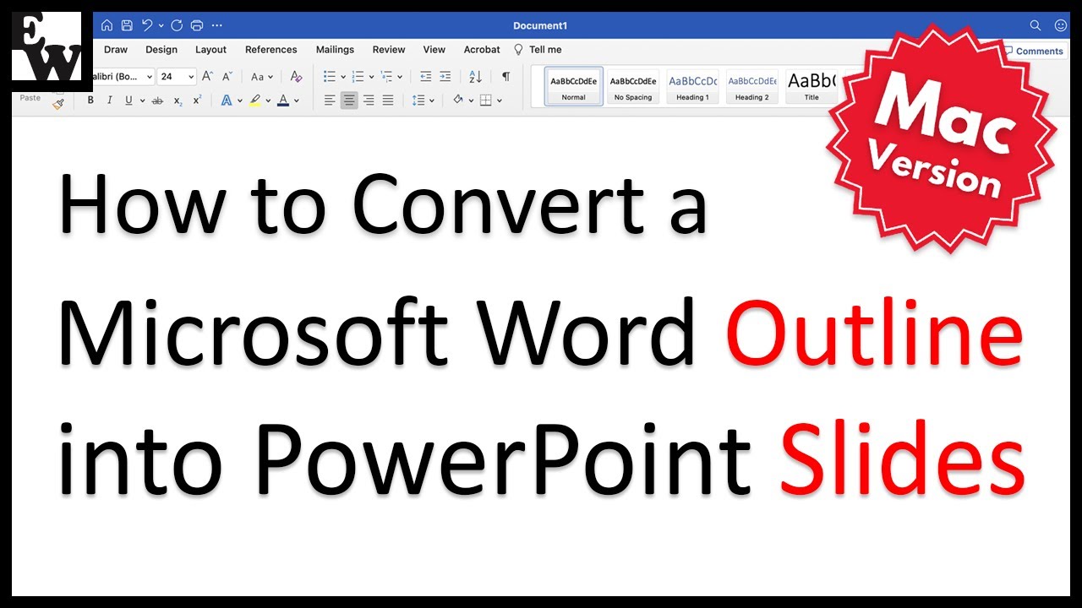Viewport: 1082px width, 608px height.
Task: Toggle underline formatting
Action: [128, 100]
